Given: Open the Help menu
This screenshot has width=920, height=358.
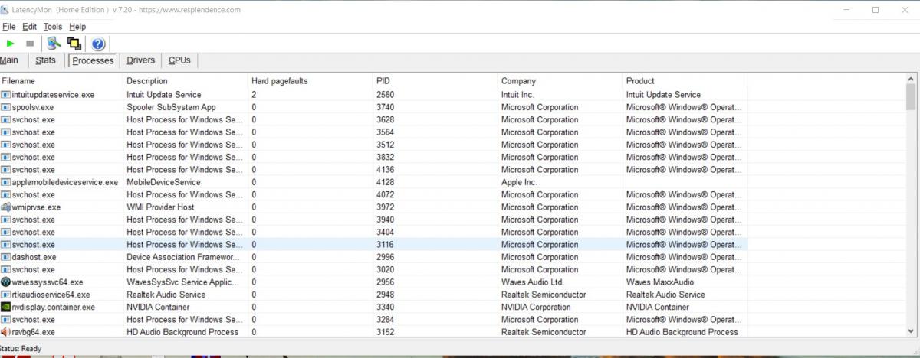Looking at the screenshot, I should [x=77, y=27].
